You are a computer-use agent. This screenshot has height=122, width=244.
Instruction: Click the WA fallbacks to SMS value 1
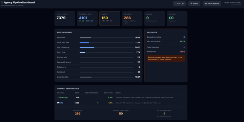164,114
